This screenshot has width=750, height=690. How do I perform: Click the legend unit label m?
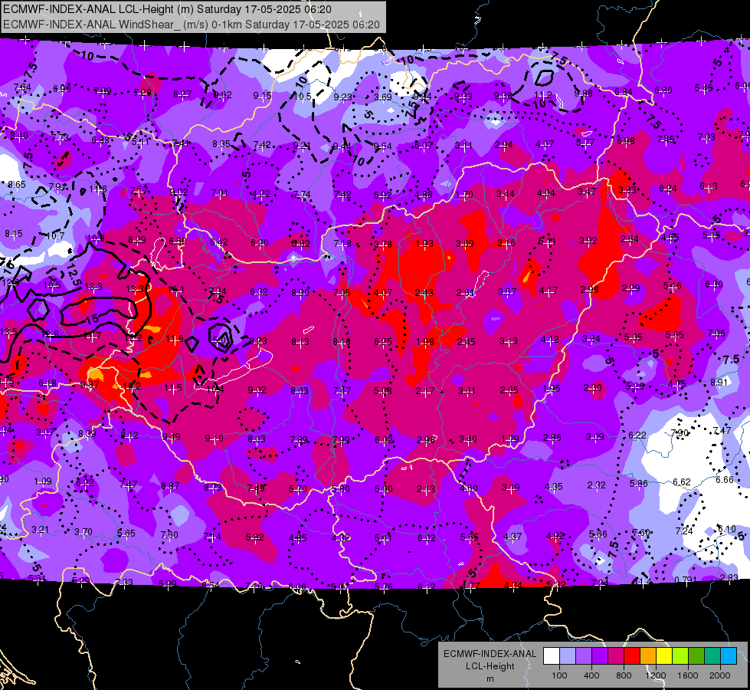(x=490, y=678)
